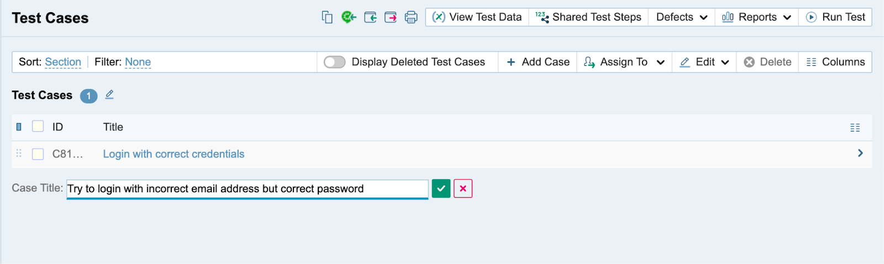Expand the Edit dropdown menu
Screen dimensions: 884x264
click(x=704, y=62)
